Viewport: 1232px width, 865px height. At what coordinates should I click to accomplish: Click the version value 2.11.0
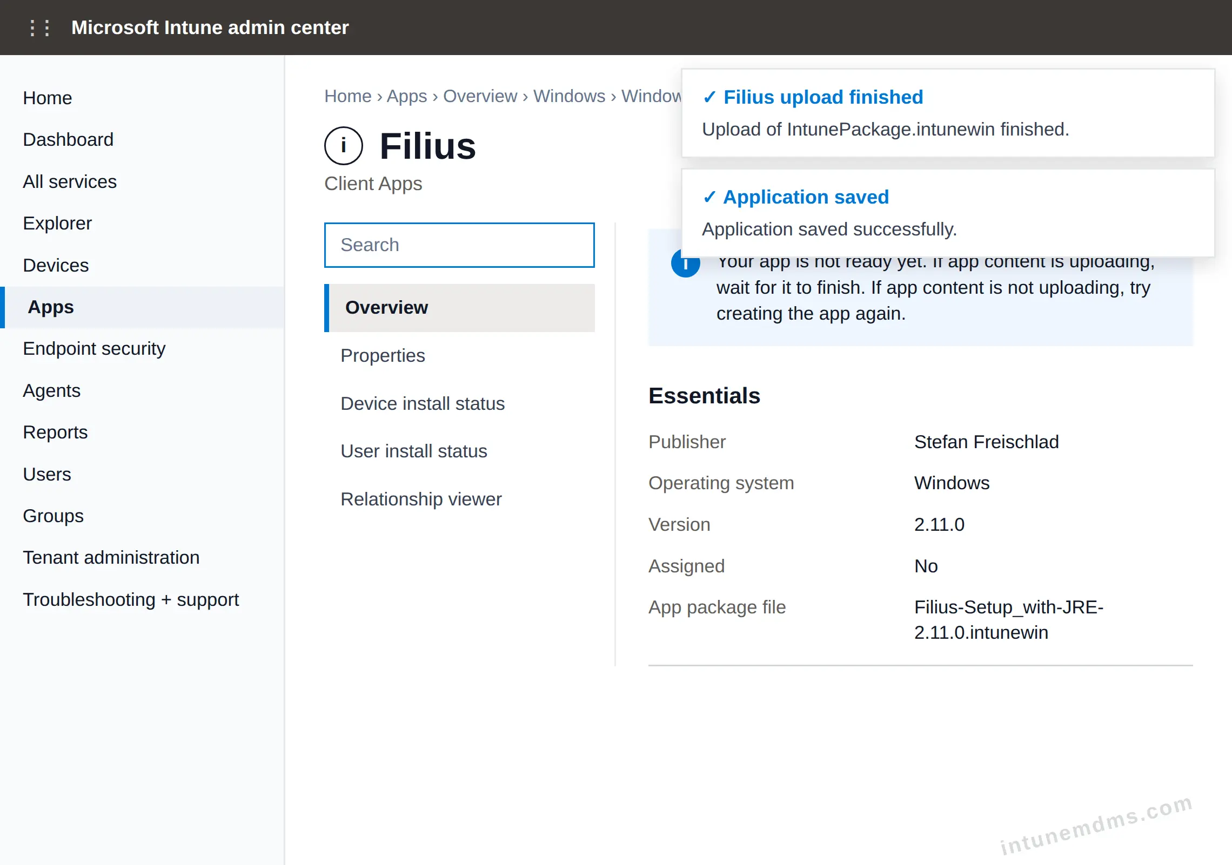[939, 524]
